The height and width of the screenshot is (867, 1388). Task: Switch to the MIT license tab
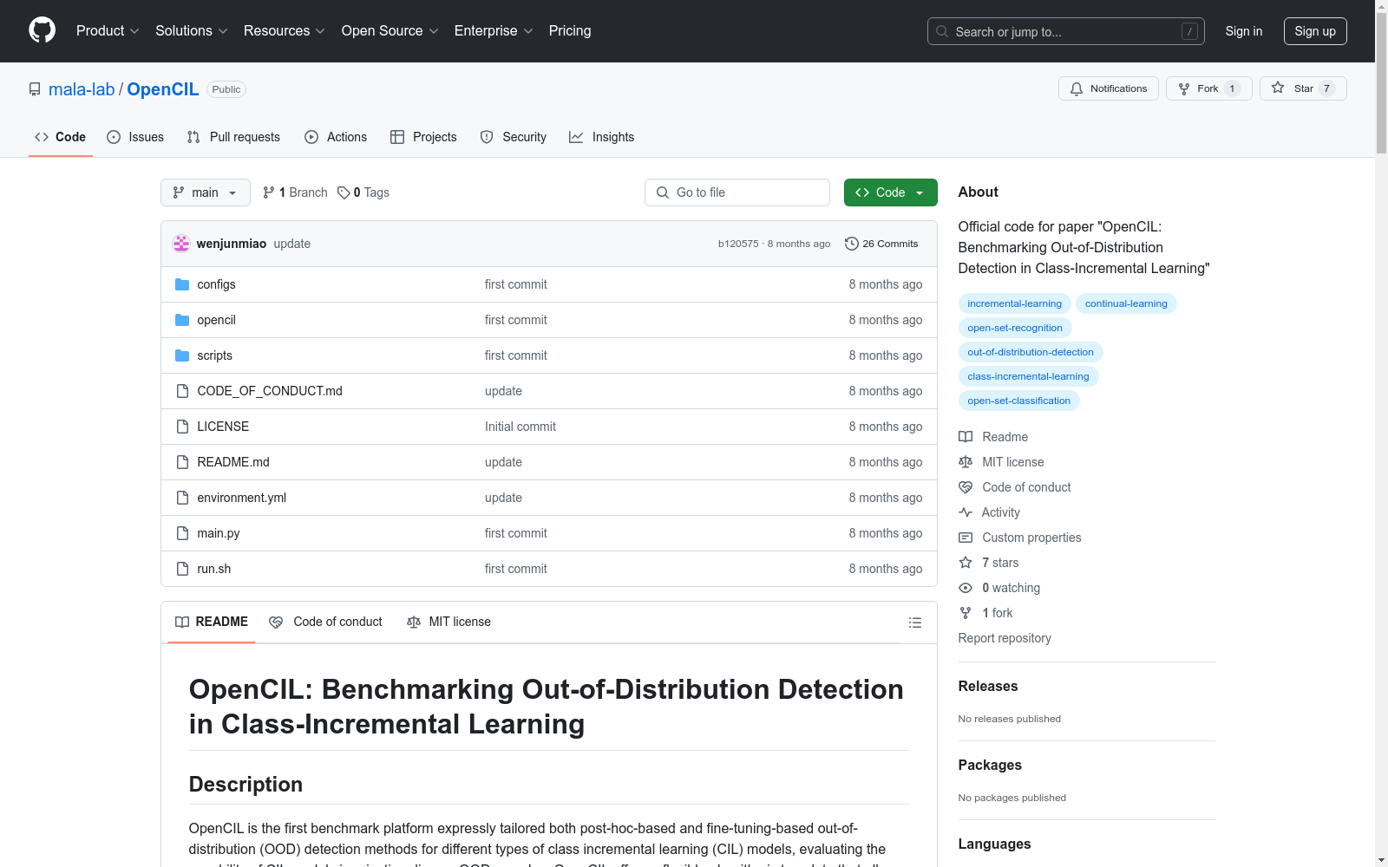point(448,622)
